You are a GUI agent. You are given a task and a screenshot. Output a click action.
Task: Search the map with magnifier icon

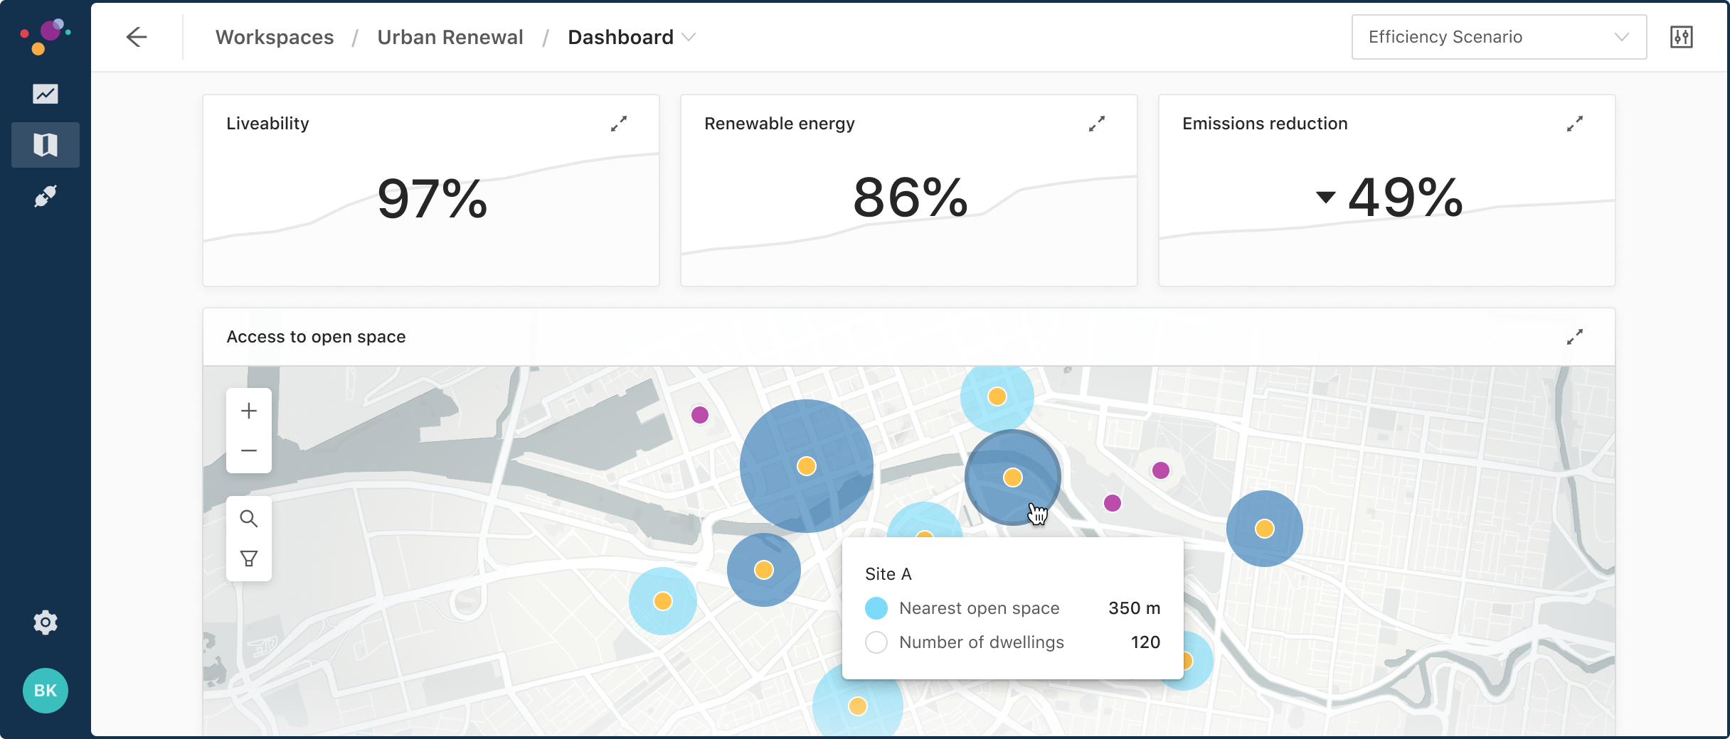(249, 519)
